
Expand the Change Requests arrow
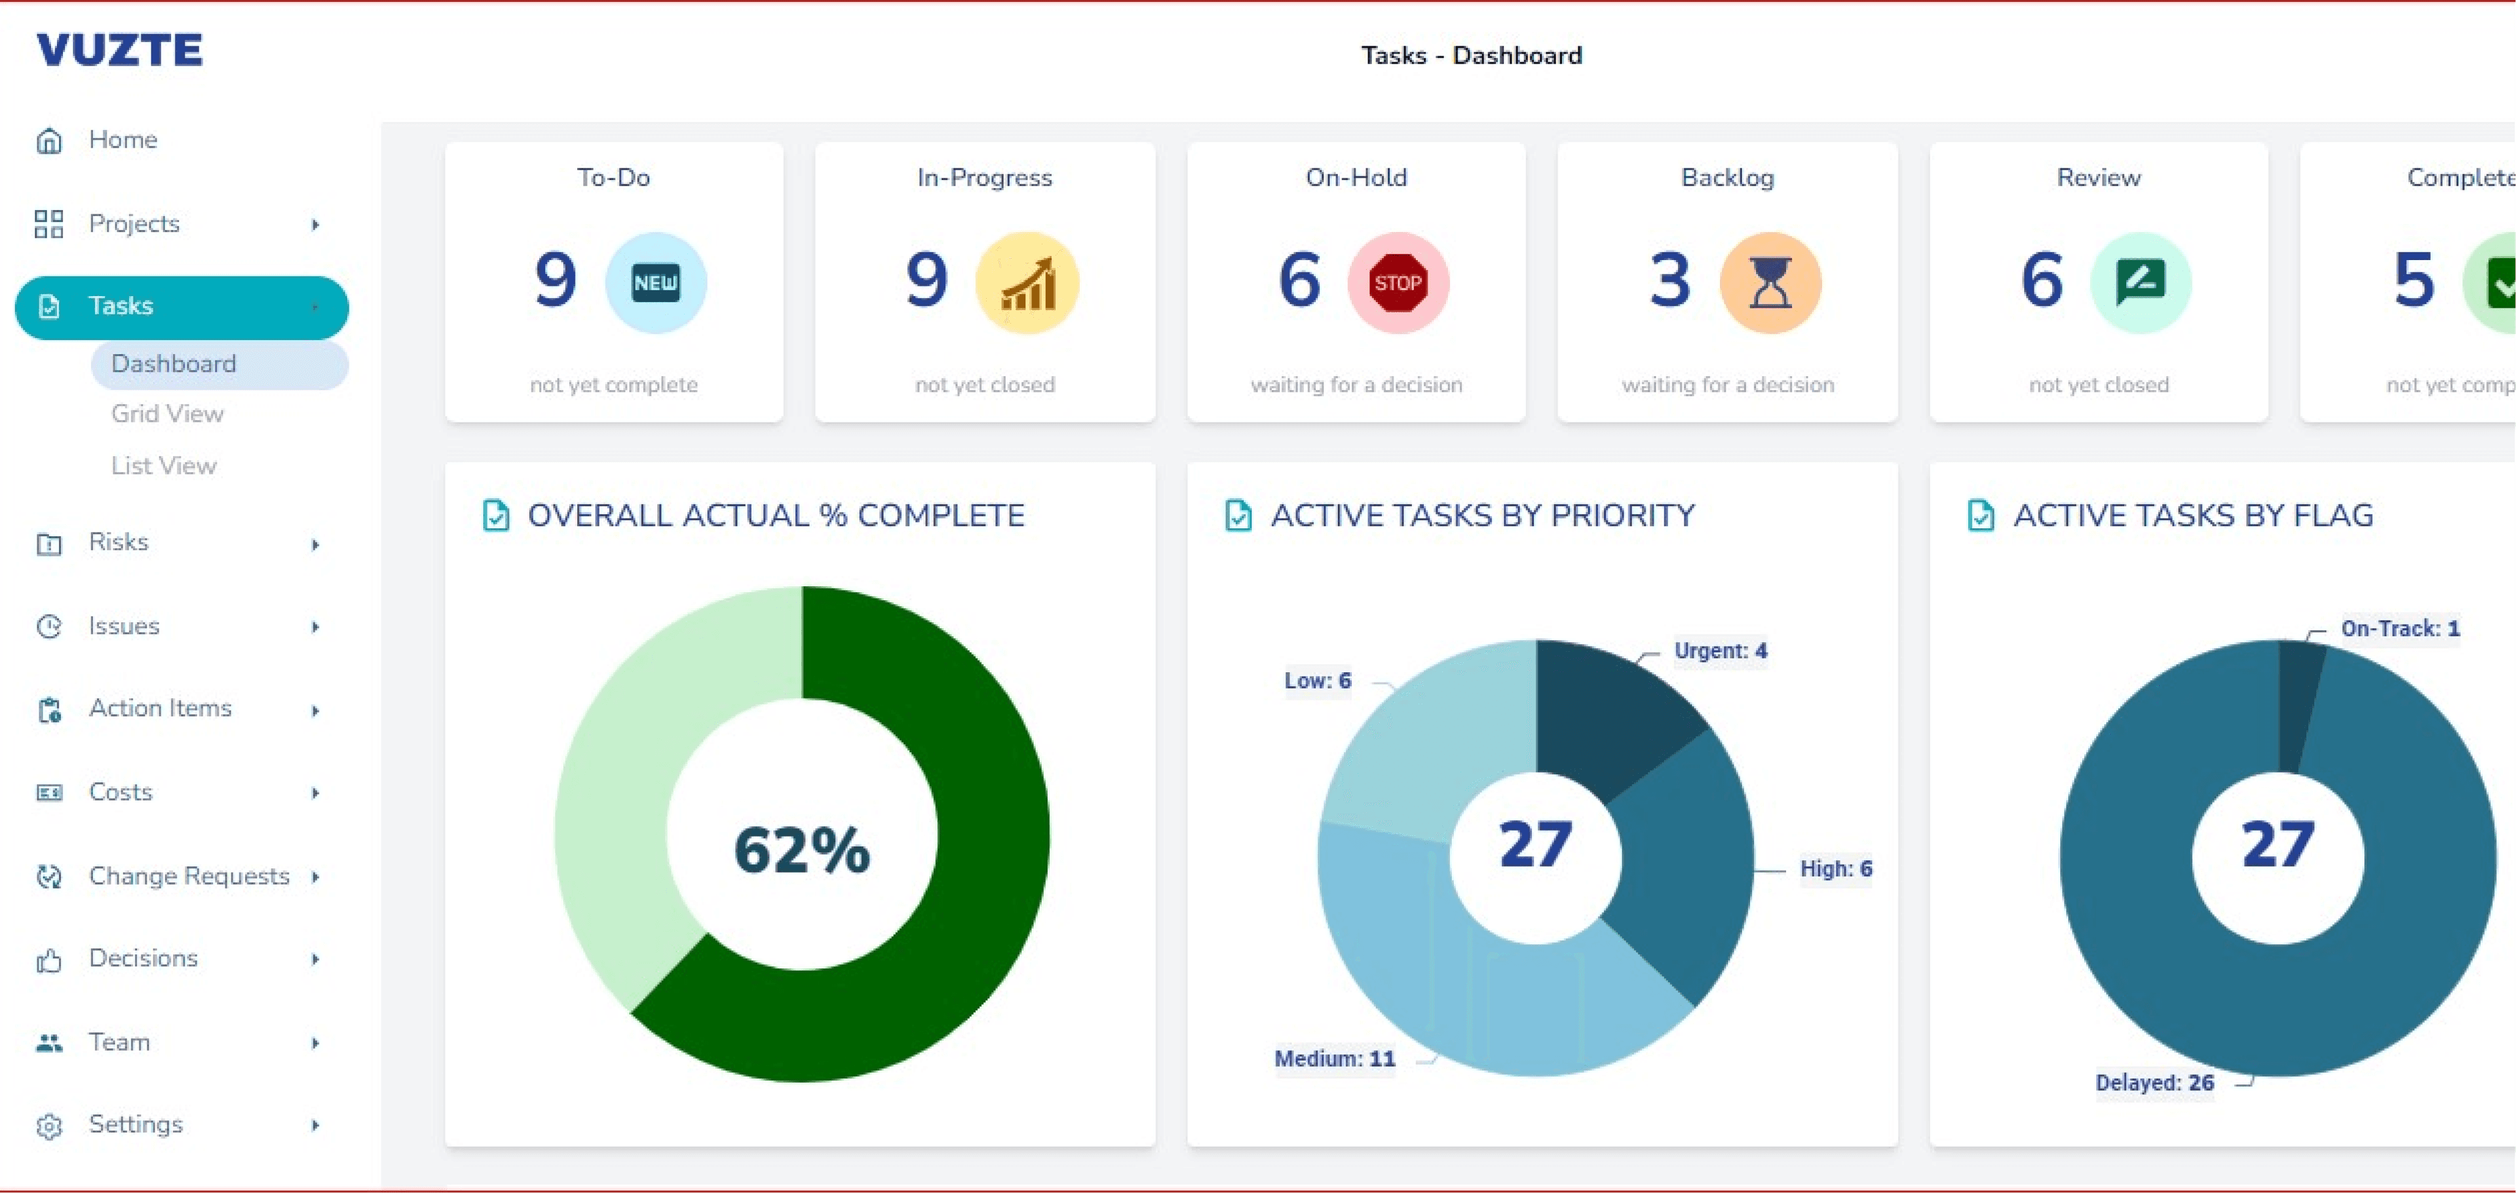[315, 877]
